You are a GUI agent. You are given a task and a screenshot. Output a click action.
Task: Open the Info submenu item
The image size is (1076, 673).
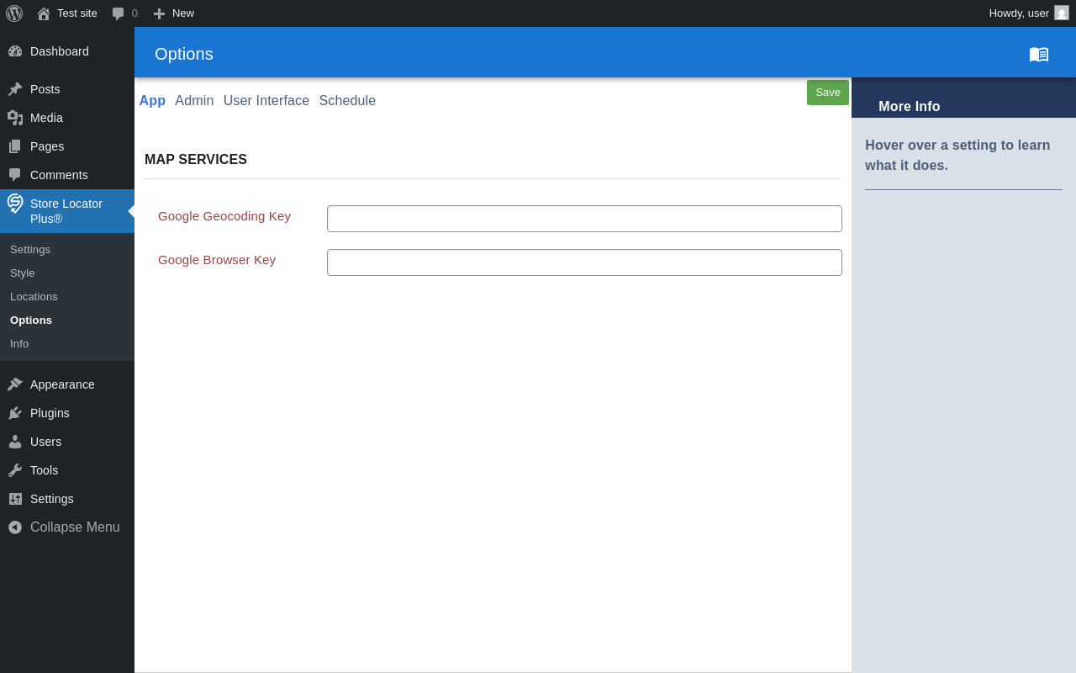click(x=19, y=344)
